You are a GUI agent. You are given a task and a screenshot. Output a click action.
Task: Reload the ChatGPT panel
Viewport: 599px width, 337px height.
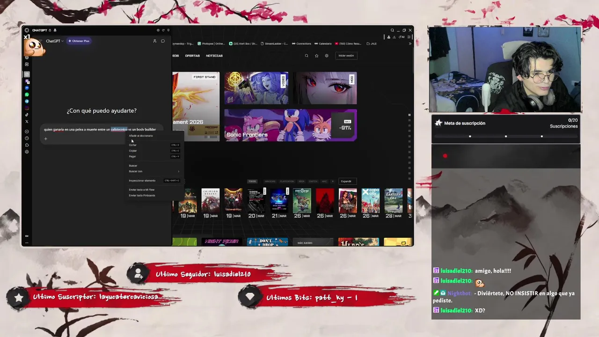click(163, 30)
